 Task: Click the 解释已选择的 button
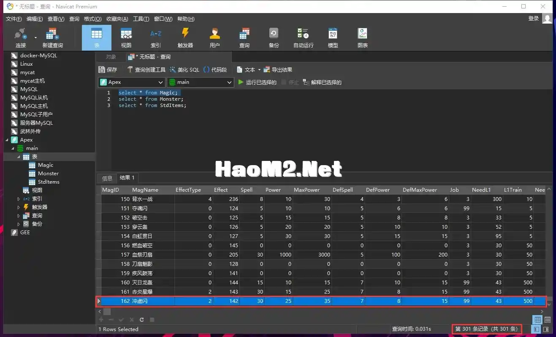click(x=322, y=83)
